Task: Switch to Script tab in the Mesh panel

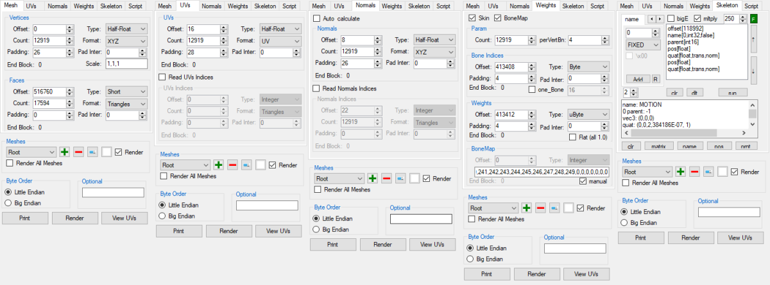Action: pyautogui.click(x=135, y=5)
